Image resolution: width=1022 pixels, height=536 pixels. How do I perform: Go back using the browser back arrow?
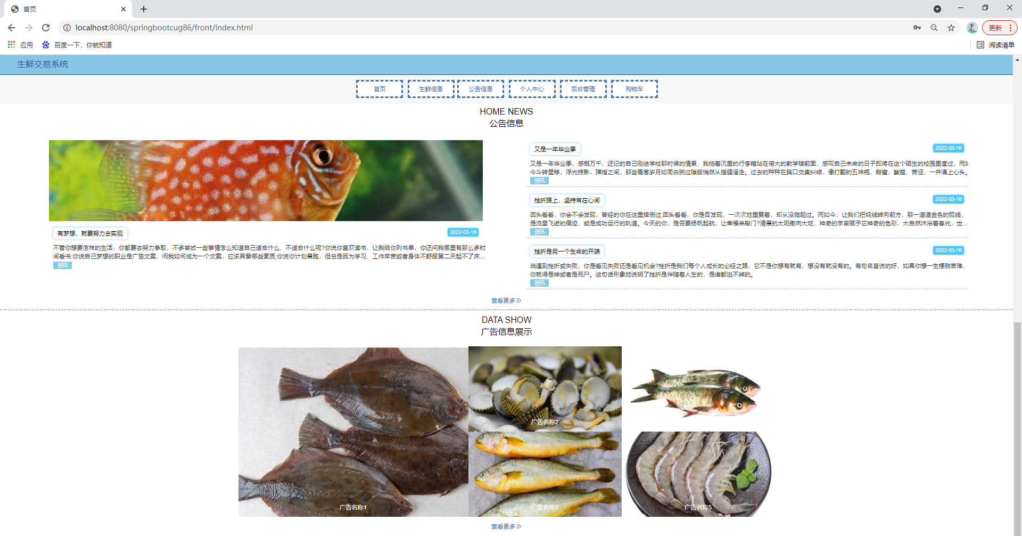[12, 28]
